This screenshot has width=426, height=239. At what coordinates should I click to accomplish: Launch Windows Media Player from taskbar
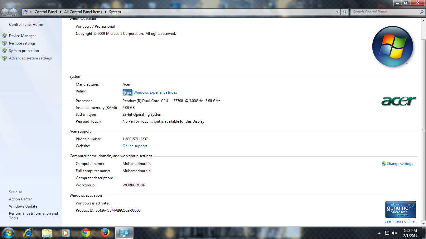[65, 233]
